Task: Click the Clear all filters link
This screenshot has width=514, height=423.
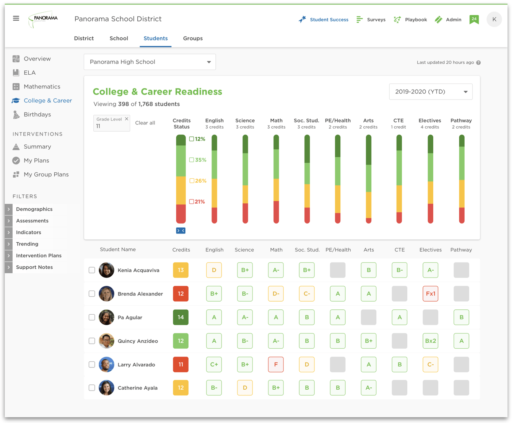Action: click(x=145, y=123)
